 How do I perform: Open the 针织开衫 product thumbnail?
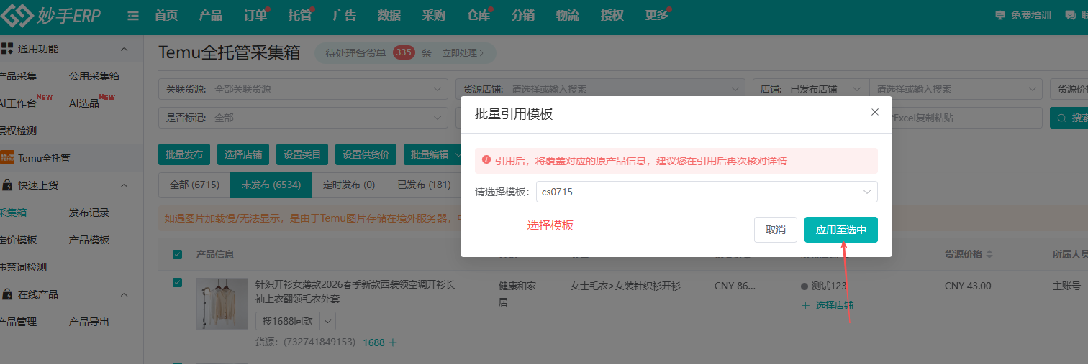click(222, 304)
